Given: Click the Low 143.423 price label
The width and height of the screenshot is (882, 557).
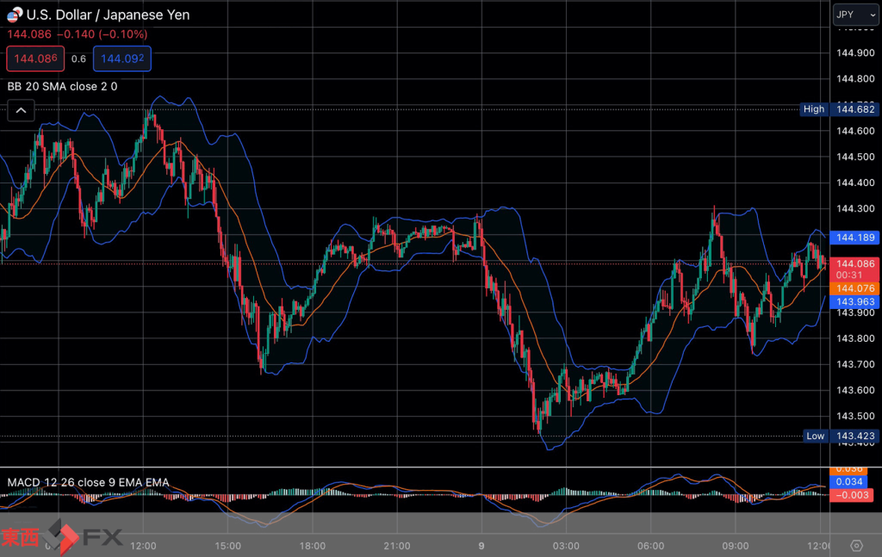Looking at the screenshot, I should (x=842, y=436).
